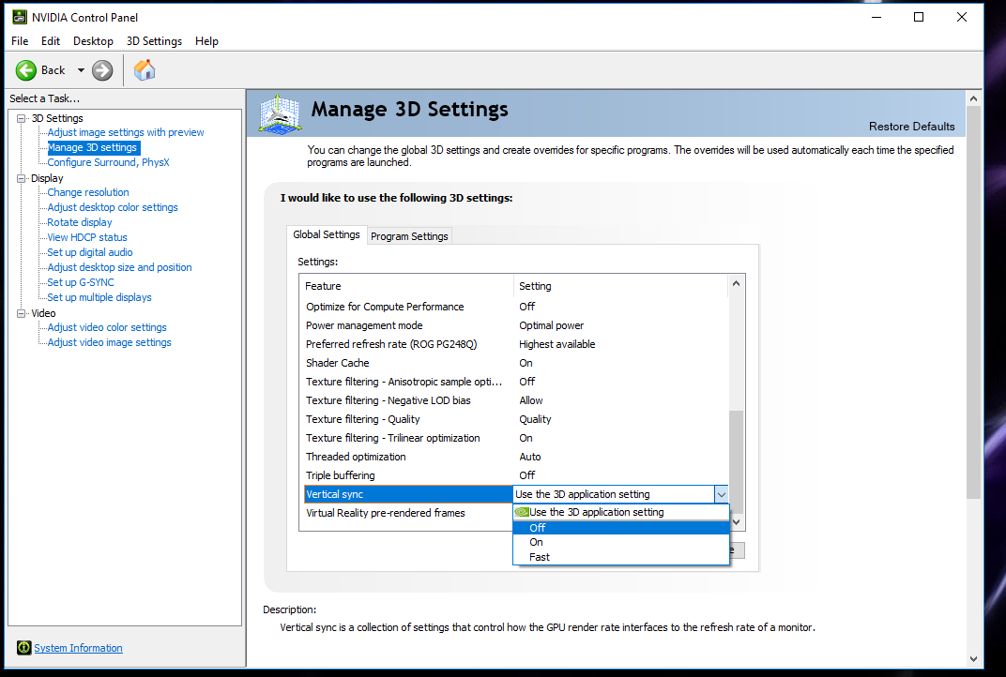Select the Threaded optimization row
Viewport: 1006px width, 677px height.
click(516, 457)
